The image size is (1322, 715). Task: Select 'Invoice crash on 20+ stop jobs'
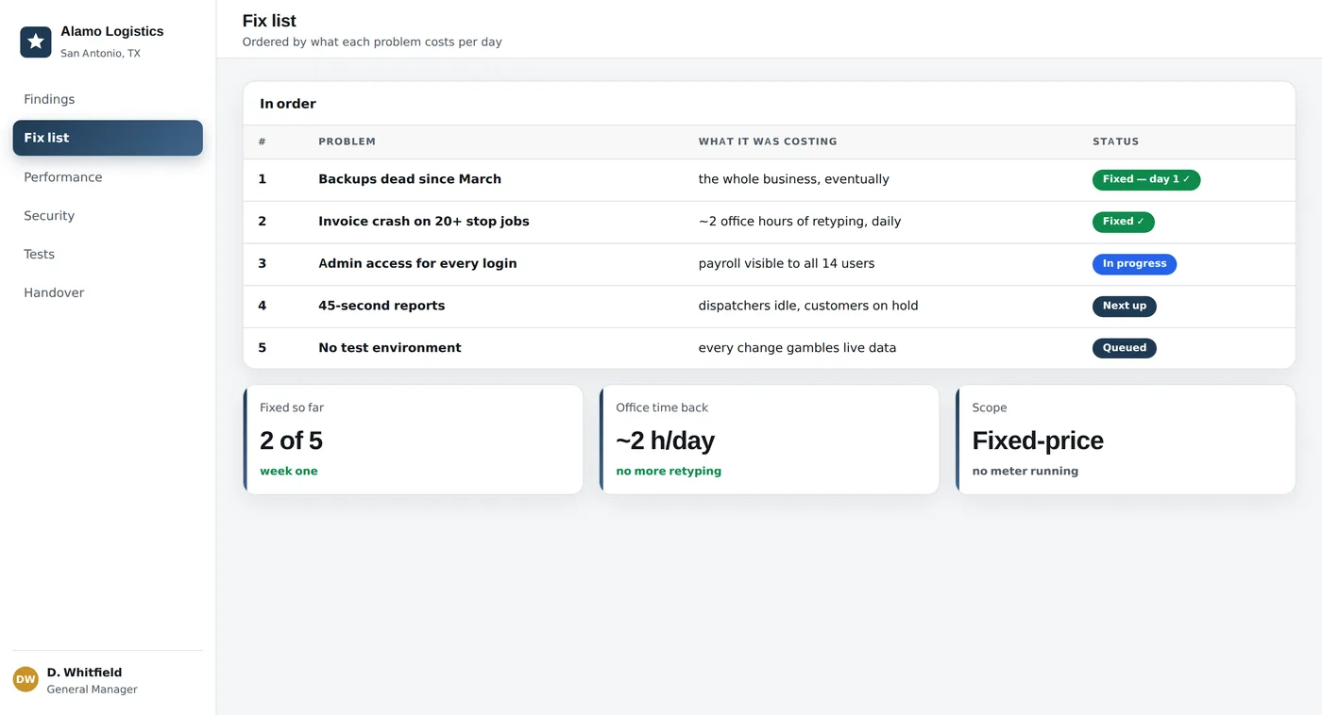coord(424,222)
